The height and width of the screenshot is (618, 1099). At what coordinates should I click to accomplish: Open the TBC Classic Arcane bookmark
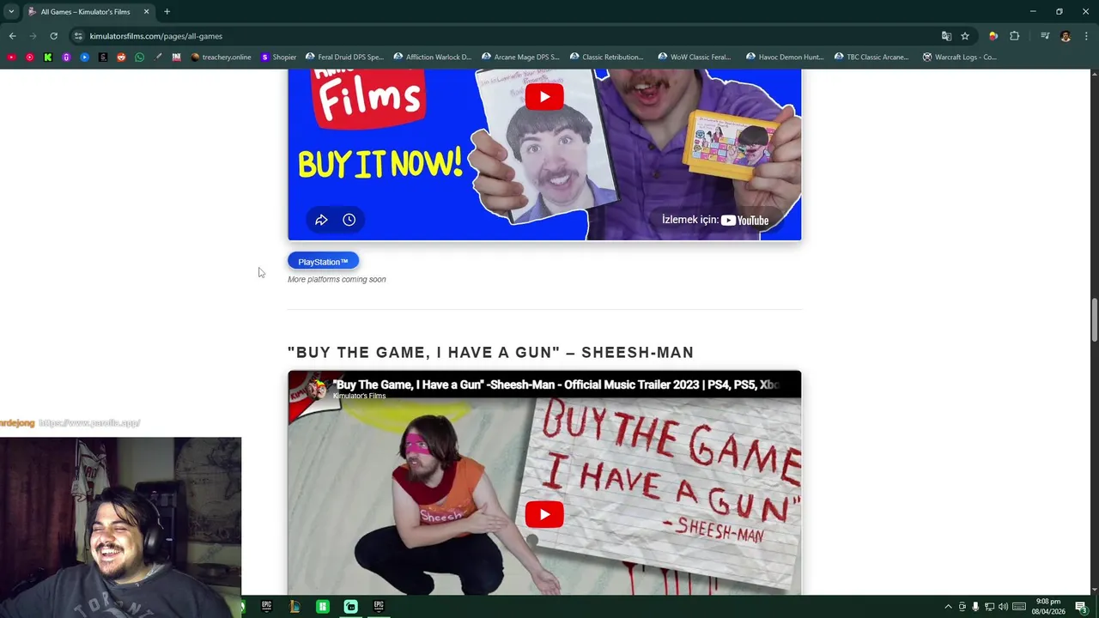pyautogui.click(x=871, y=57)
